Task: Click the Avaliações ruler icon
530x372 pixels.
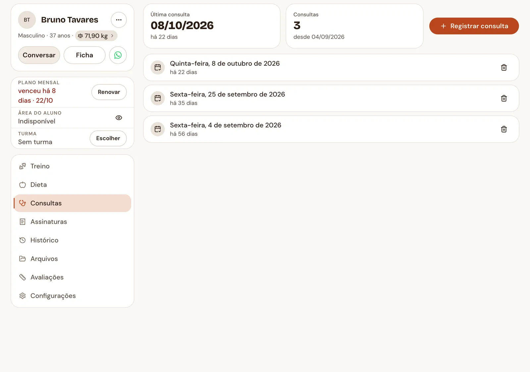Action: 23,277
